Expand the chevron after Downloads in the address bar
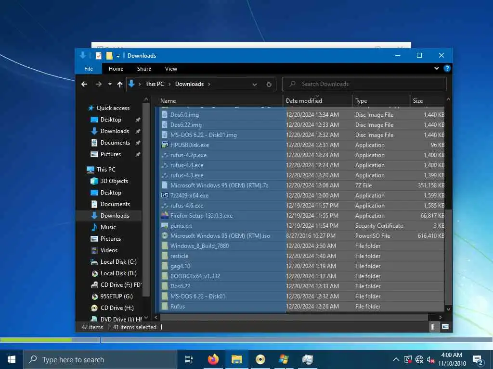 tap(209, 84)
